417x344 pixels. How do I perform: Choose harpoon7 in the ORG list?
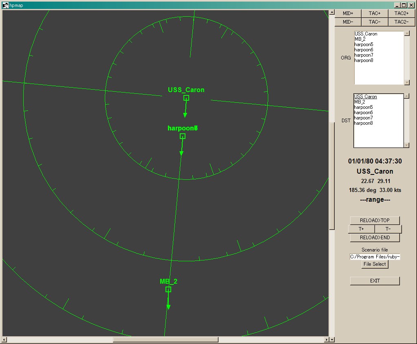[x=364, y=55]
